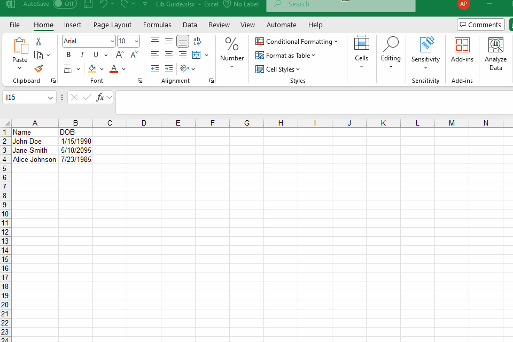Image resolution: width=513 pixels, height=342 pixels.
Task: Click the Copy icon in Clipboard
Action: click(38, 56)
